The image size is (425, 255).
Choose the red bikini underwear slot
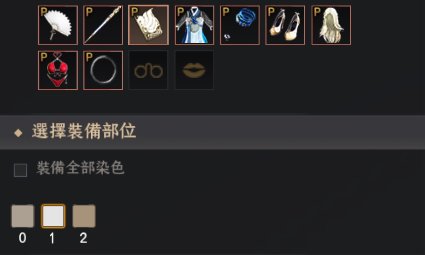pyautogui.click(x=58, y=70)
